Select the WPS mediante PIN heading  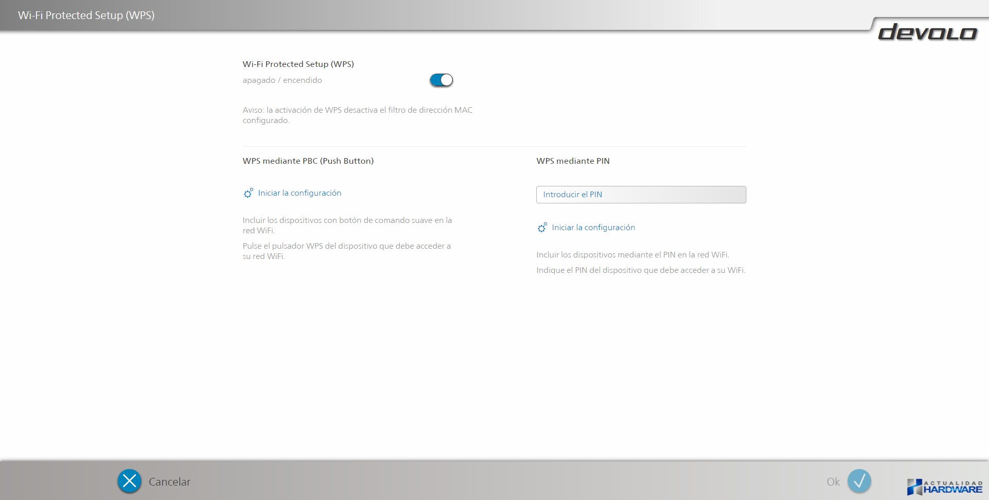pyautogui.click(x=573, y=161)
